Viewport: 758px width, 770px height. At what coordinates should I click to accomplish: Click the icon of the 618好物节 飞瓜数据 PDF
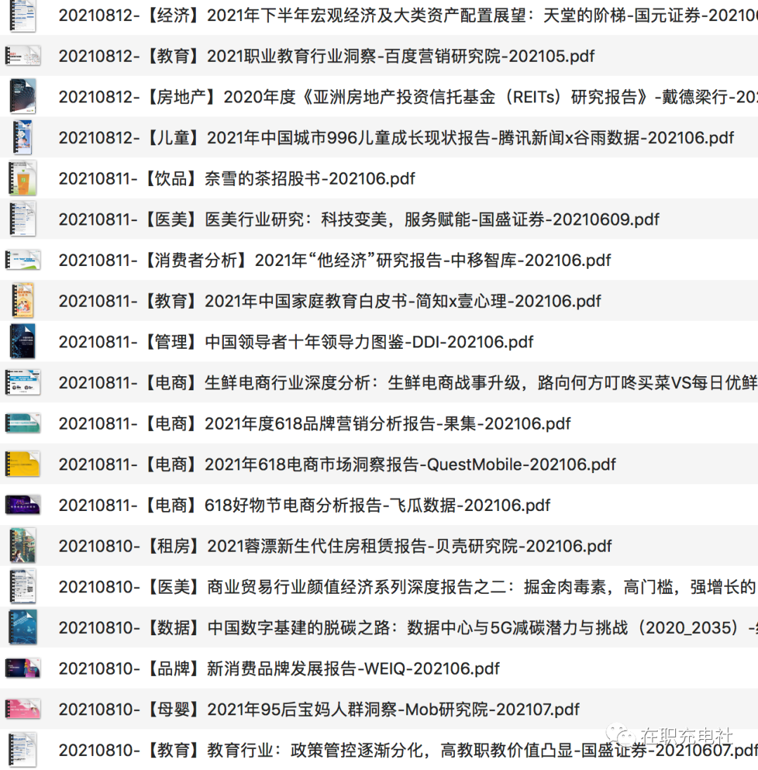(x=22, y=505)
